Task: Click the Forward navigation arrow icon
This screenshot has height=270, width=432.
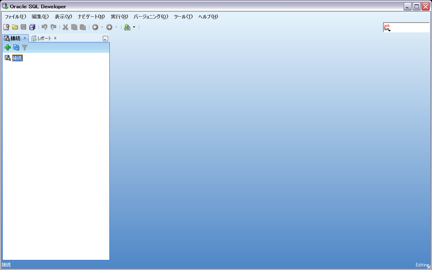Action: (109, 27)
